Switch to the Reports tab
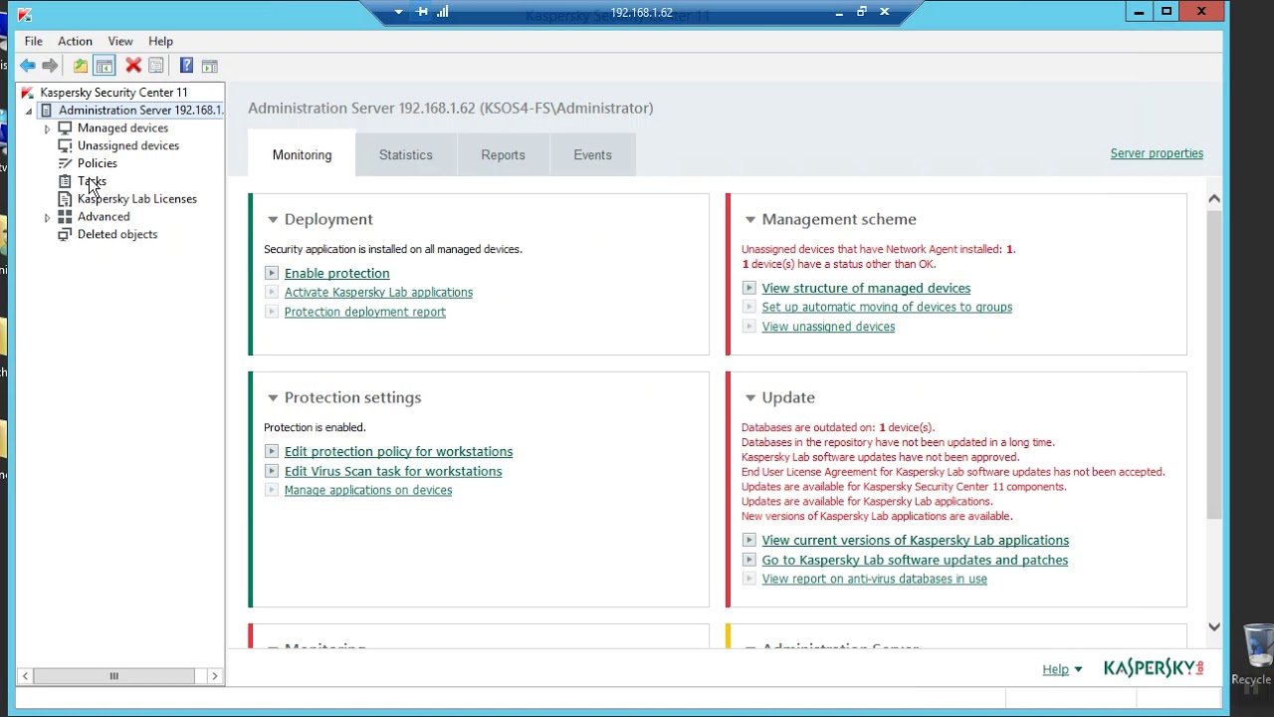The width and height of the screenshot is (1274, 717). (503, 155)
